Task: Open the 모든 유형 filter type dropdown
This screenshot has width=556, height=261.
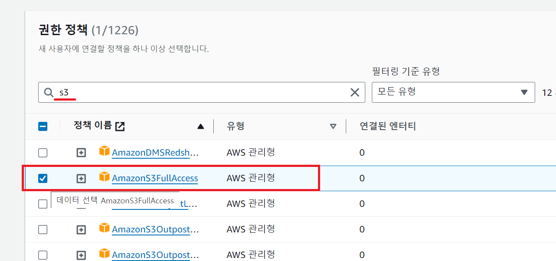Action: (453, 92)
